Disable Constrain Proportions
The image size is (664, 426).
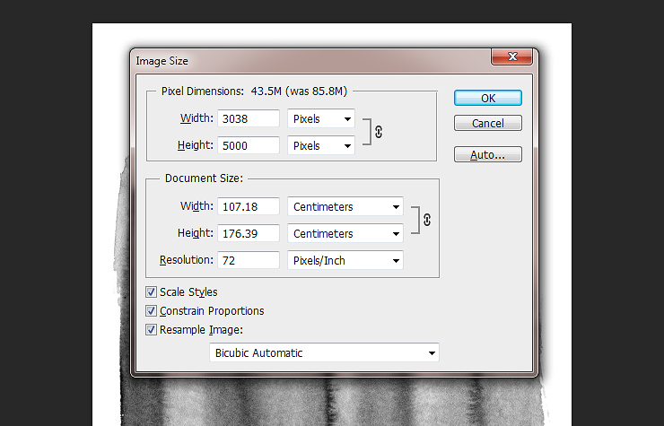pos(151,311)
